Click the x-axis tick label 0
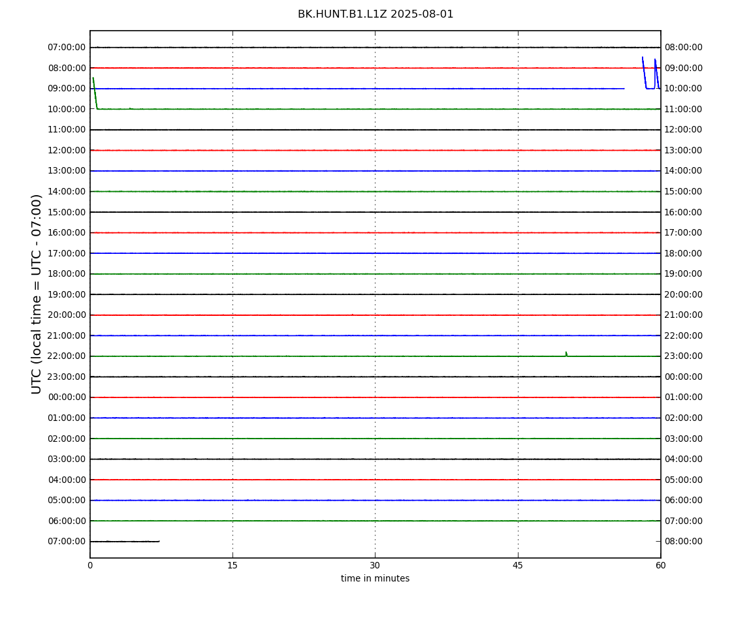The image size is (751, 620). [90, 565]
